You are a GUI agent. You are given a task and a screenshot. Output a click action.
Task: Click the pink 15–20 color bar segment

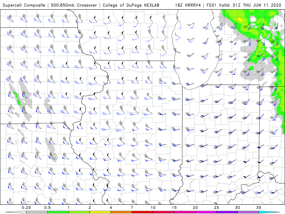coord(185,212)
